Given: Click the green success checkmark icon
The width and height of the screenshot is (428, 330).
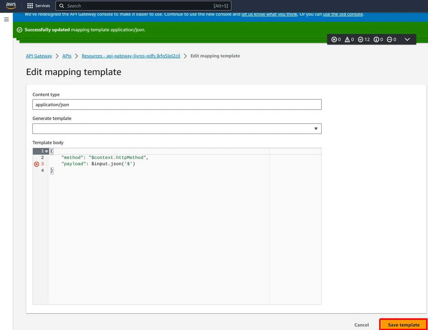Looking at the screenshot, I should [20, 30].
